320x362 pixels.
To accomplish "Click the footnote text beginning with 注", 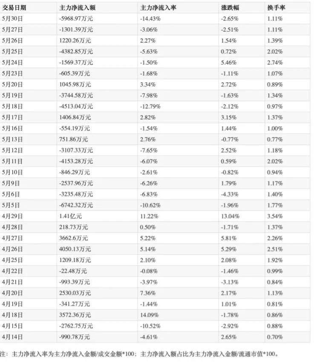I will click(139, 354).
